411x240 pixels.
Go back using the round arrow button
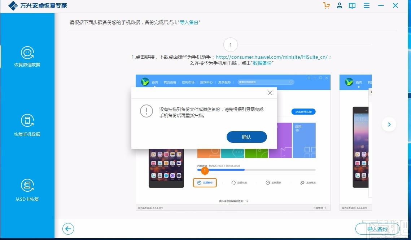coord(68,229)
